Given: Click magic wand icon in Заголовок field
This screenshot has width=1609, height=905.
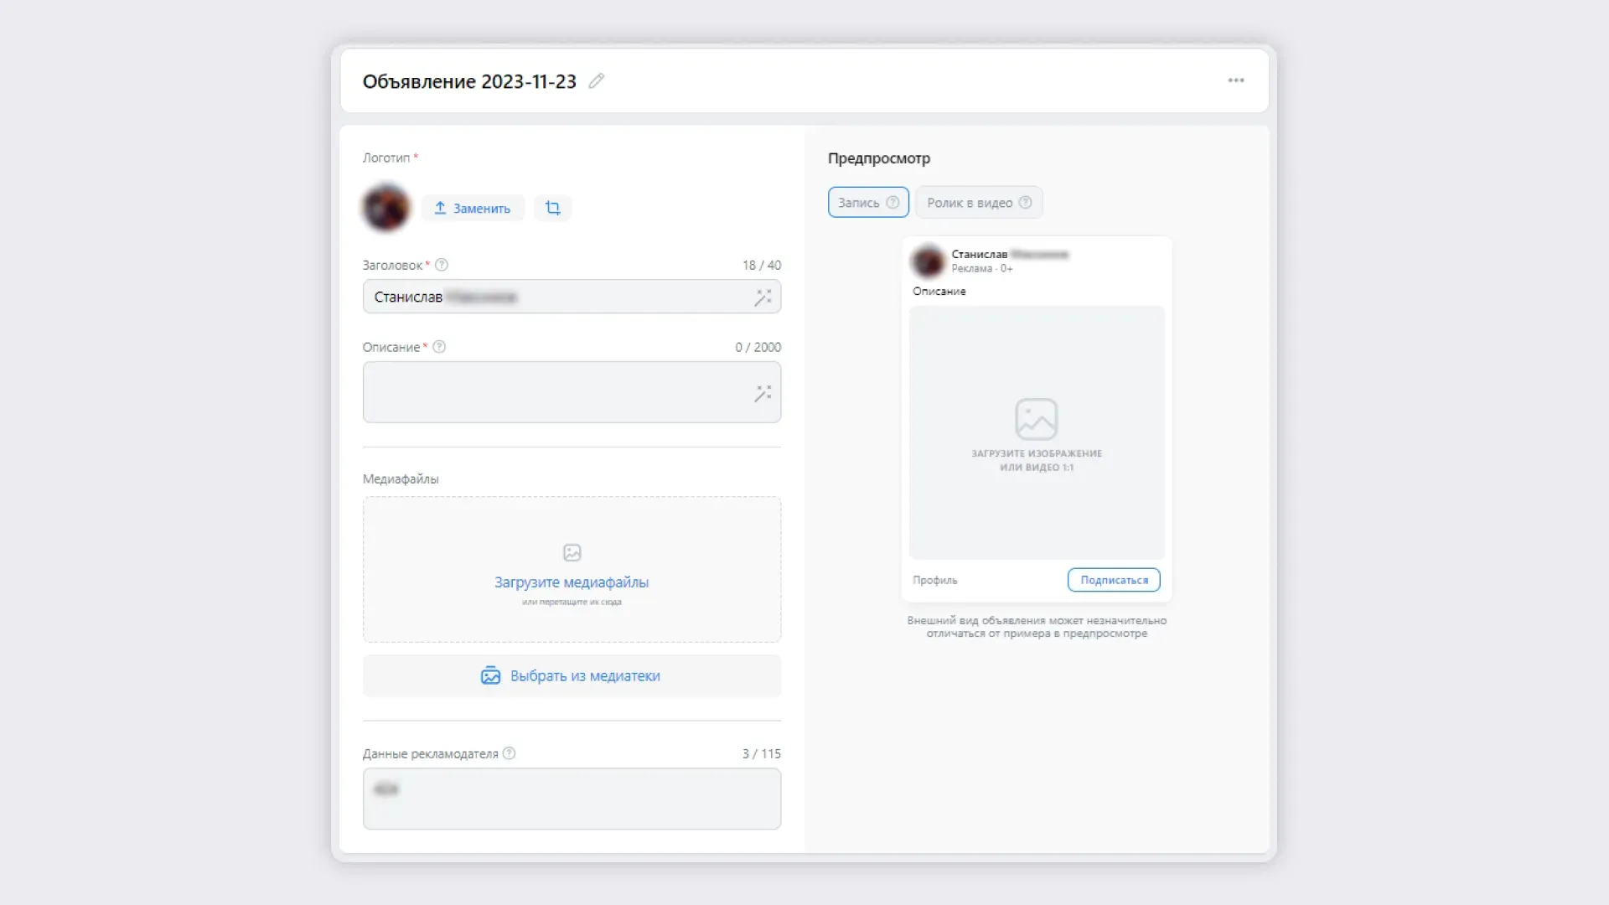Looking at the screenshot, I should tap(763, 297).
